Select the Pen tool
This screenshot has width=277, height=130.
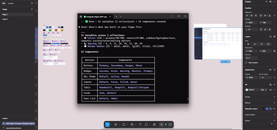(x=132, y=124)
